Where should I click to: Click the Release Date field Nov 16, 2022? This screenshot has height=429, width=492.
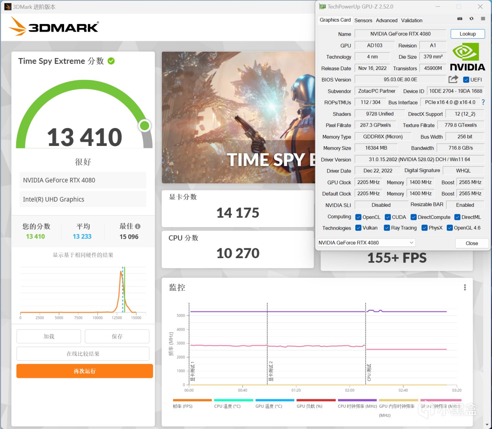tap(372, 68)
